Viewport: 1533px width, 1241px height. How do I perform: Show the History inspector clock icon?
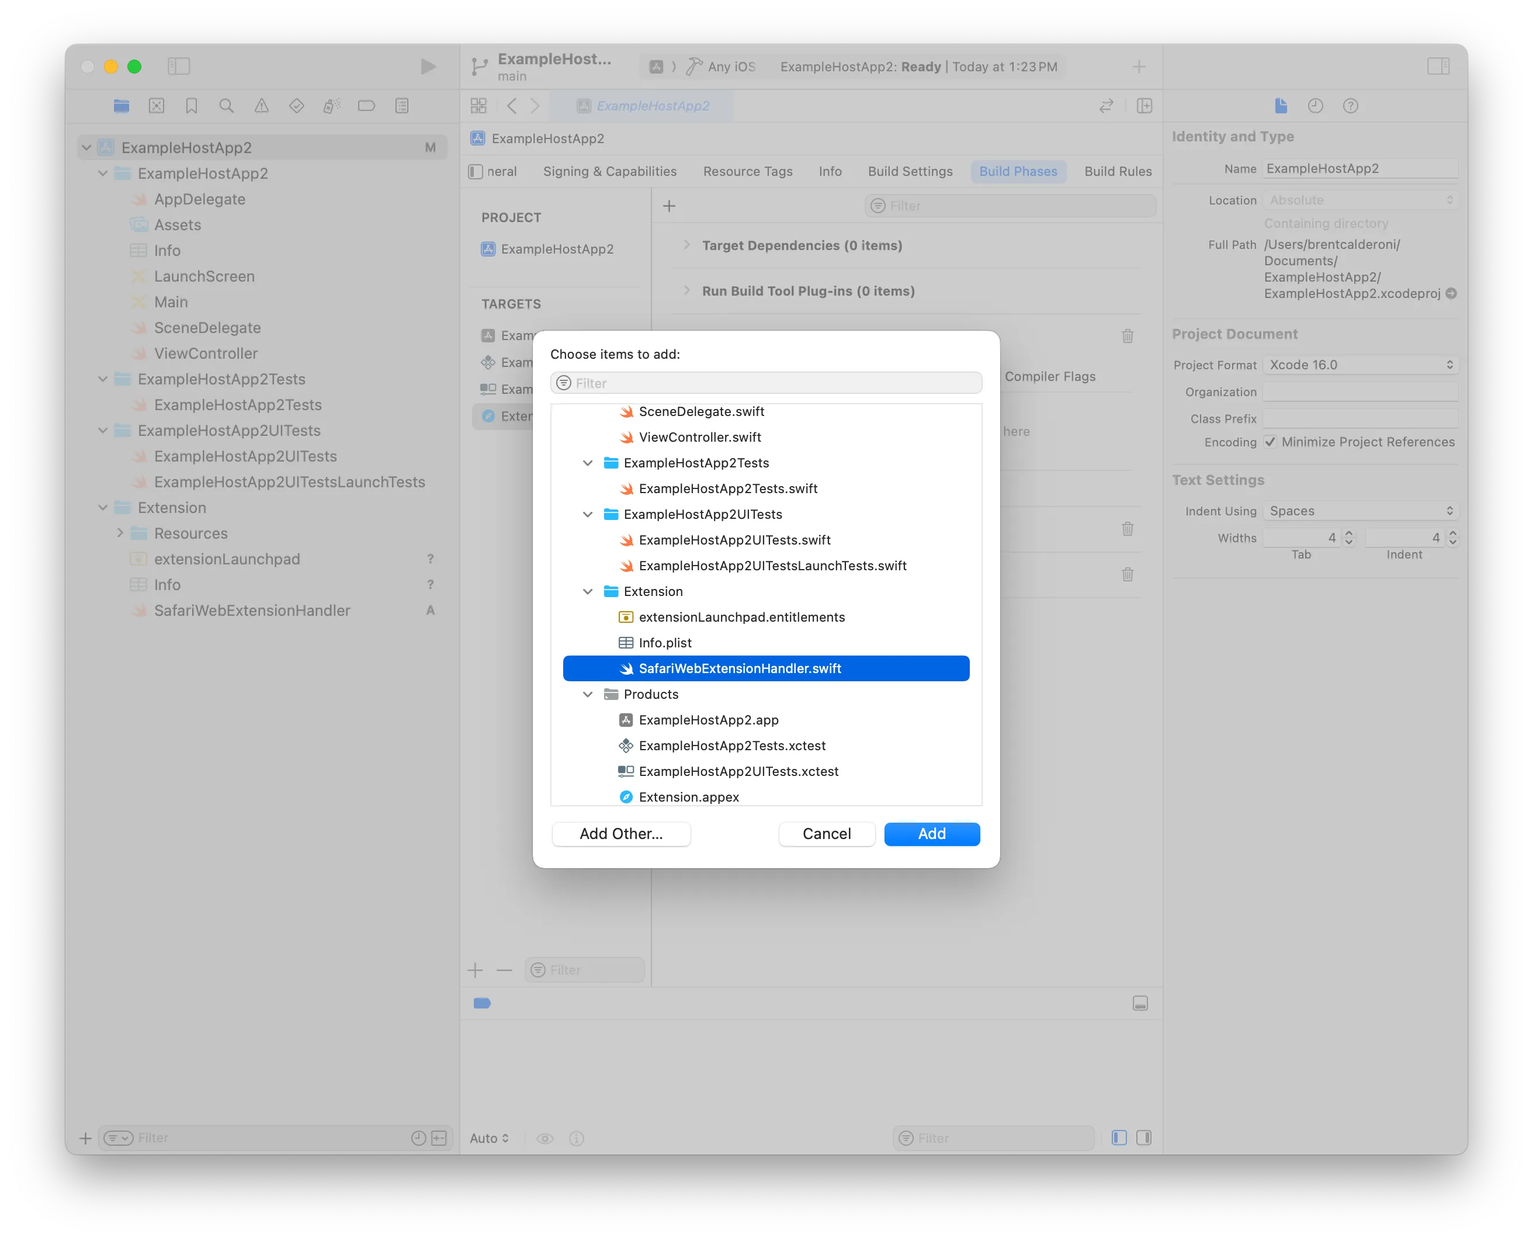coord(1315,106)
